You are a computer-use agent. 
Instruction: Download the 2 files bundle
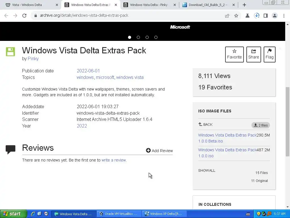261,125
